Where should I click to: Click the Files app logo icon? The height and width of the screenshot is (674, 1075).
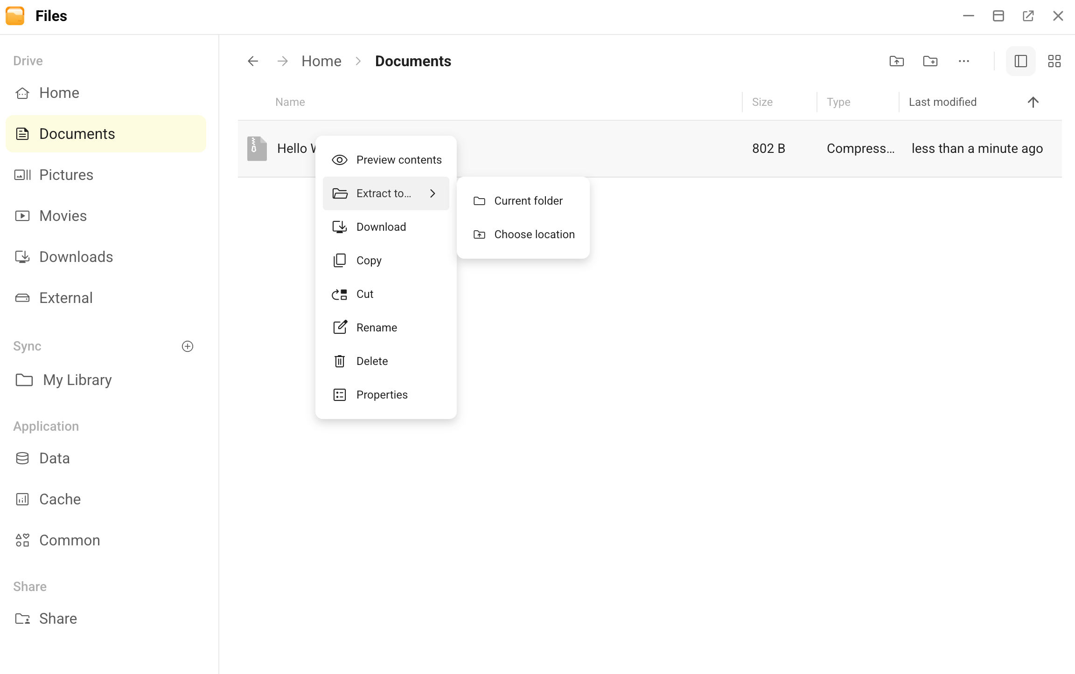[15, 16]
